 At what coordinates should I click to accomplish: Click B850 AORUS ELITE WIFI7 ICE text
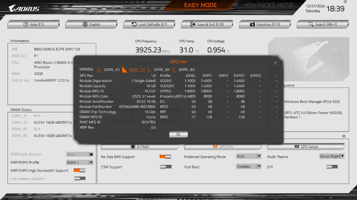[x=57, y=49]
